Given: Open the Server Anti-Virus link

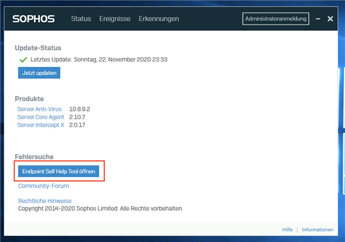Looking at the screenshot, I should 39,109.
